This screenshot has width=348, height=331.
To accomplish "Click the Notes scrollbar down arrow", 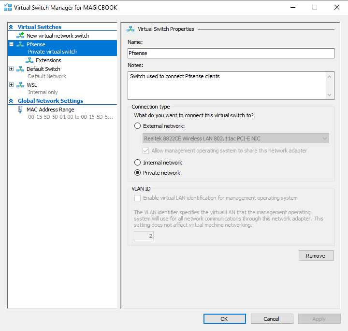I will point(329,95).
